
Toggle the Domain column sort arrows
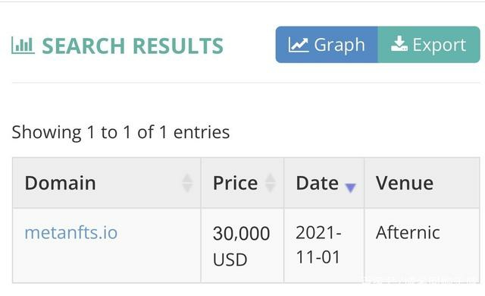(187, 183)
